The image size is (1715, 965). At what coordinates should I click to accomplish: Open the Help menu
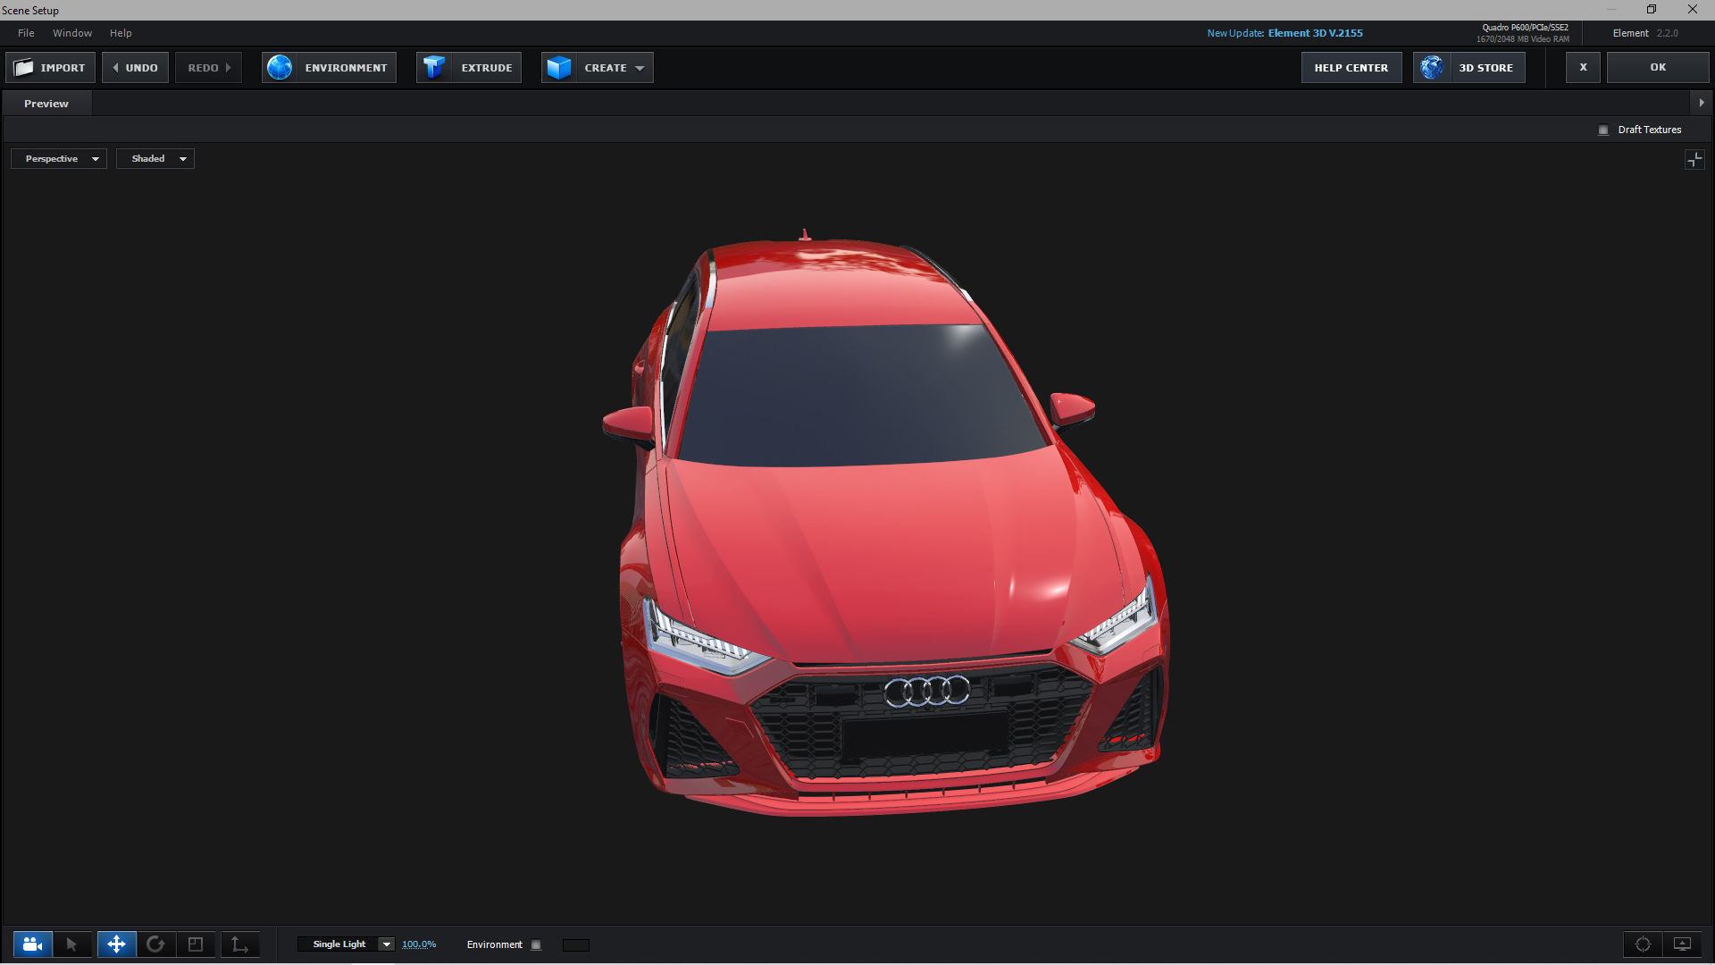point(121,33)
